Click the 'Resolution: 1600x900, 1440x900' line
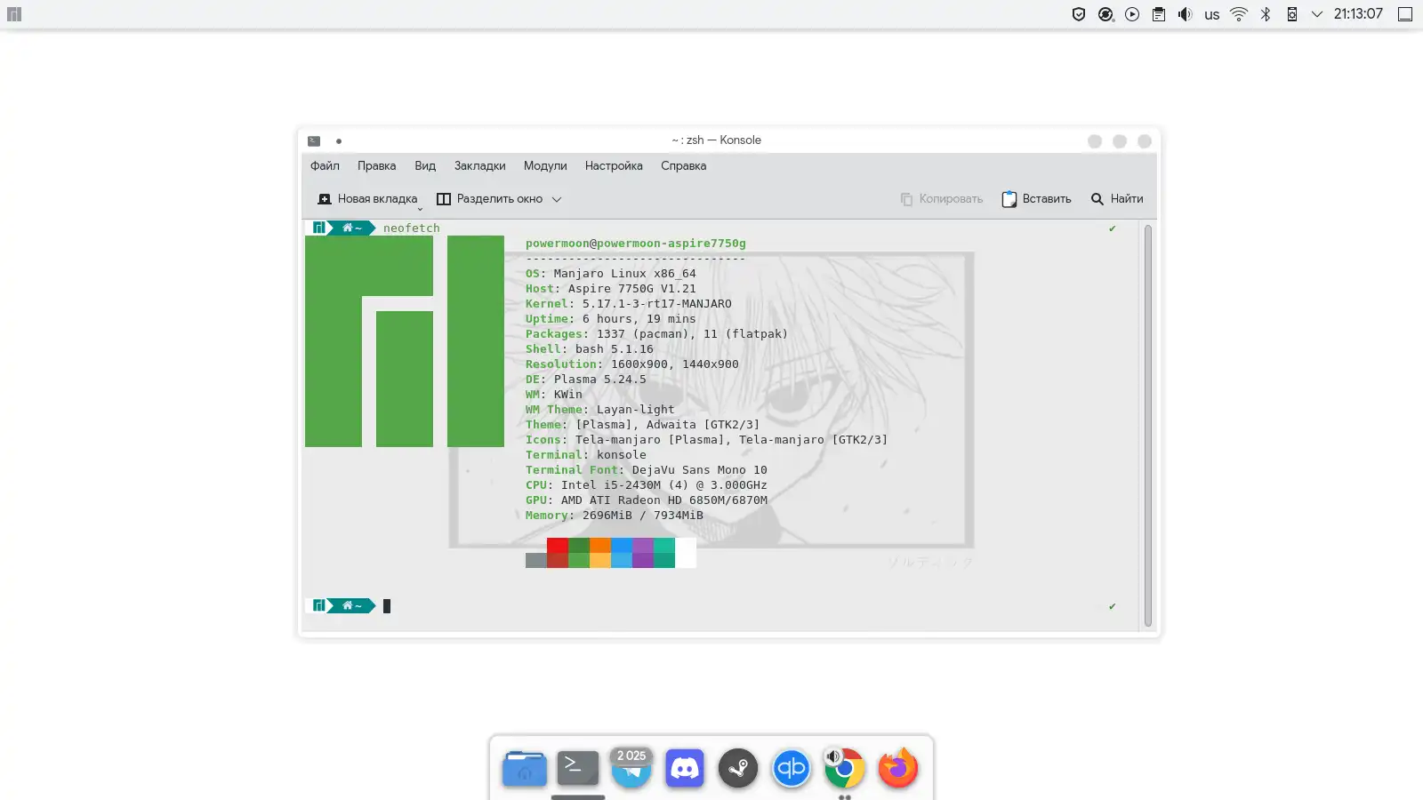This screenshot has width=1423, height=800. click(x=632, y=364)
